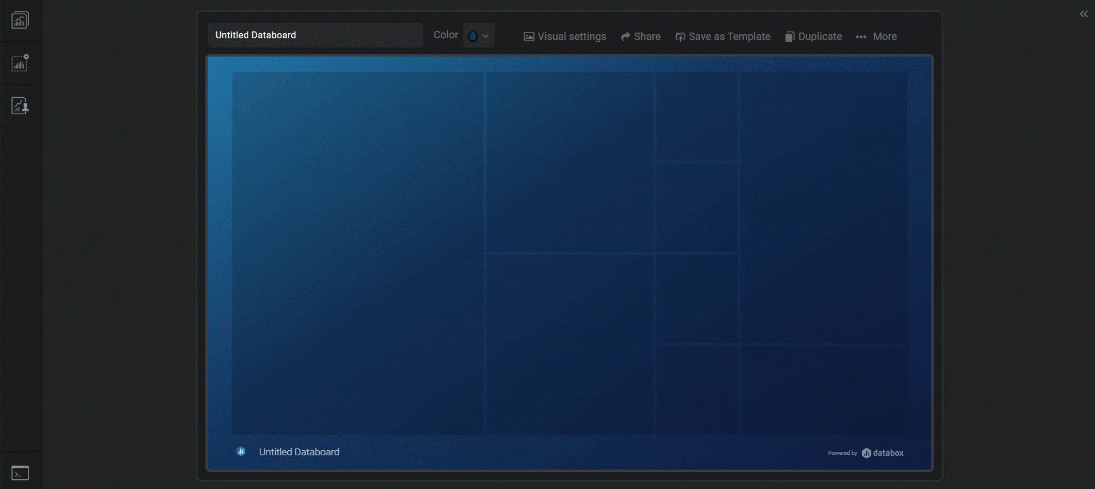Open Visual settings
The image size is (1095, 489).
565,37
